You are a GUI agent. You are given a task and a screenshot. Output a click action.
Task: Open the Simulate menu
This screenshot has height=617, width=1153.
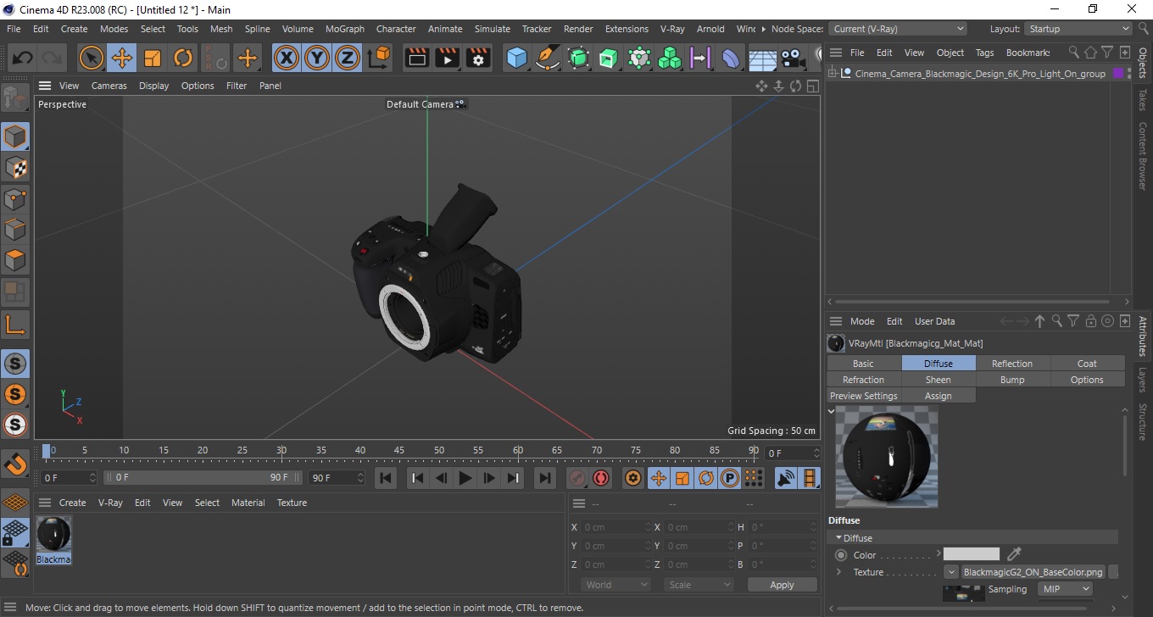493,29
